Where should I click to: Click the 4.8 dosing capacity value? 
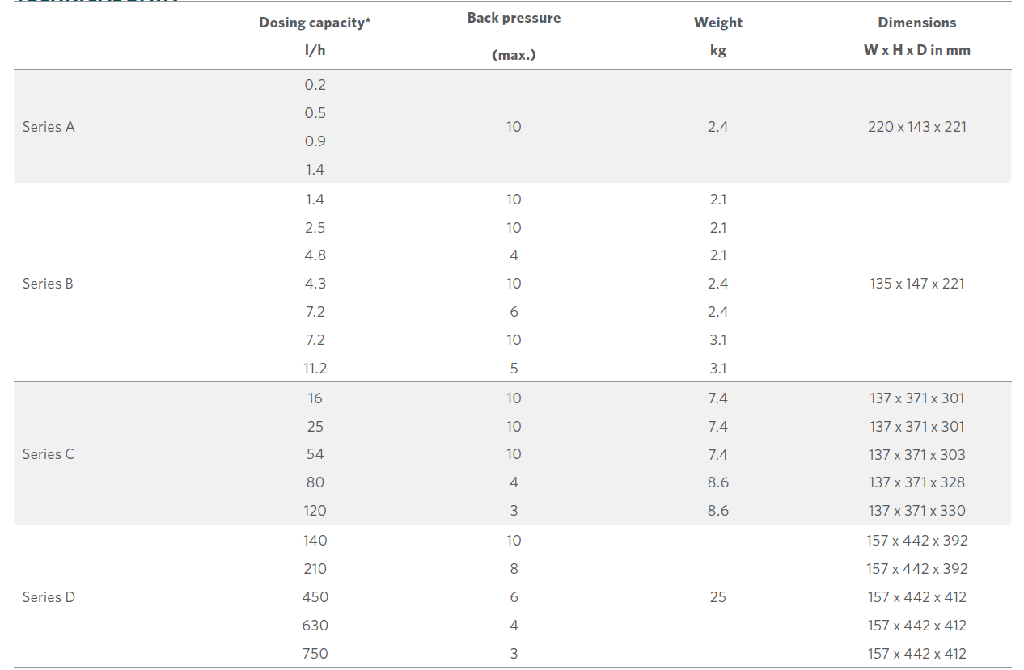coord(315,255)
